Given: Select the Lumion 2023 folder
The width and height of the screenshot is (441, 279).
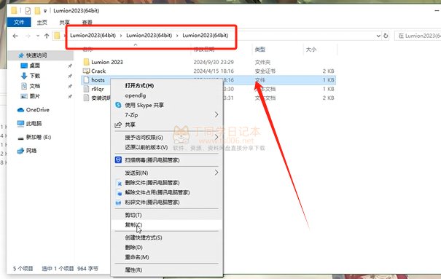Looking at the screenshot, I should tap(107, 62).
